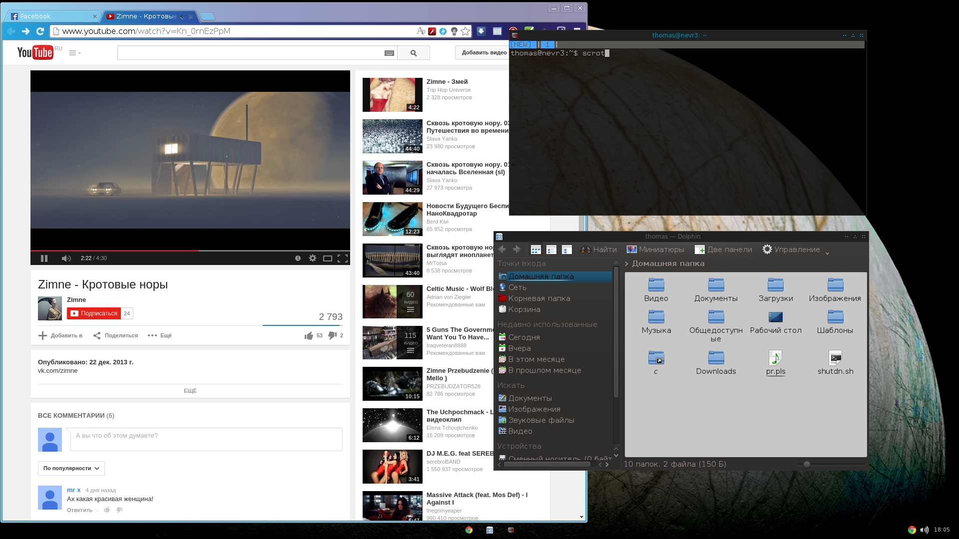Select the Zimne - Кротовые YouTube tab
The image size is (959, 539).
tap(149, 16)
